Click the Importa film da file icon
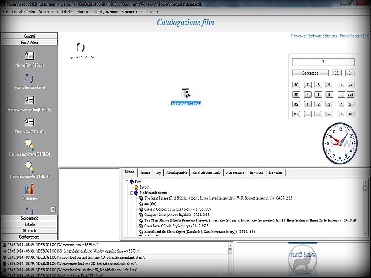Viewport: 371px width, 278px height. [x=80, y=47]
